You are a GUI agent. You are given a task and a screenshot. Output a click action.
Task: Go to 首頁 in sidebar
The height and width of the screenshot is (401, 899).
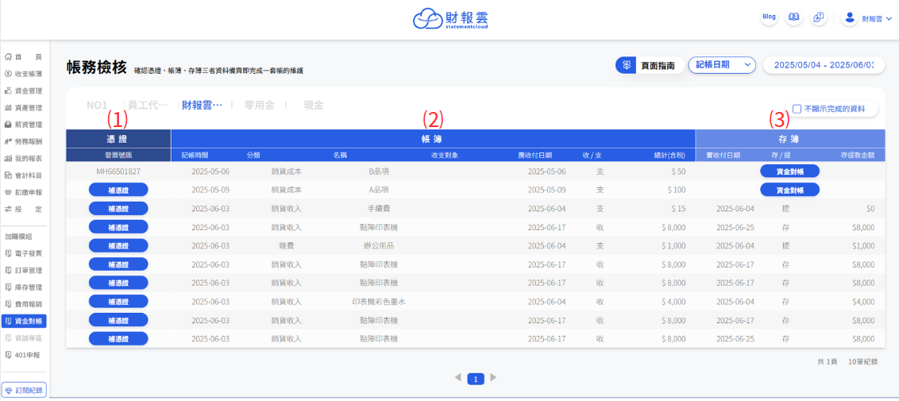[x=24, y=57]
